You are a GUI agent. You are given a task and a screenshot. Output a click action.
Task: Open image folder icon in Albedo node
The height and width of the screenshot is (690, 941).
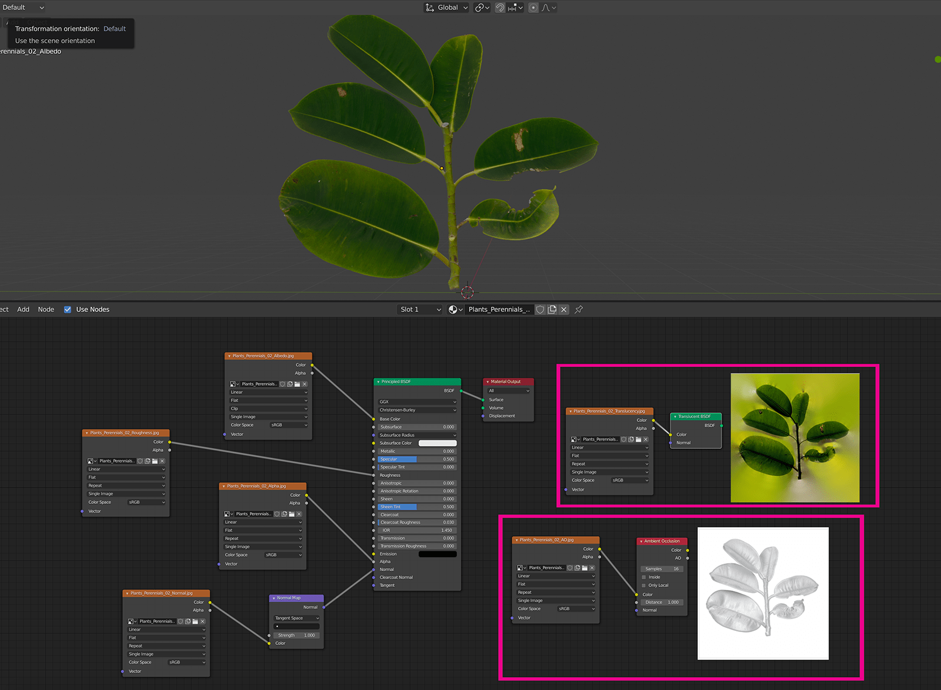(x=297, y=384)
